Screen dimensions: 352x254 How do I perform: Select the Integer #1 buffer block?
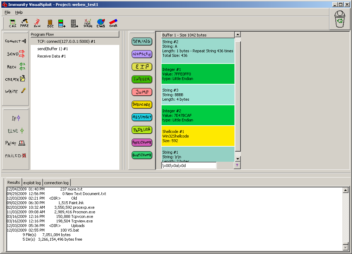[x=198, y=74]
